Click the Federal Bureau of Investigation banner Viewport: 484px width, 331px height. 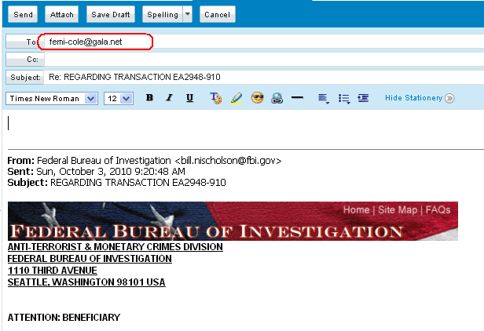tap(233, 221)
